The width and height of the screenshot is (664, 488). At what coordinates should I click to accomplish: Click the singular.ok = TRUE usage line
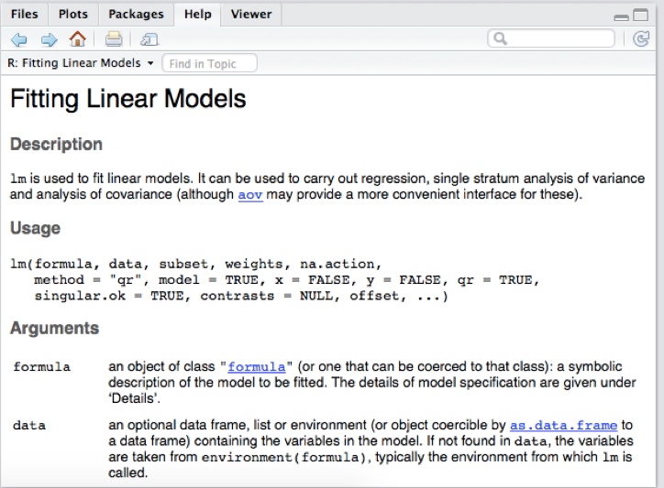click(241, 296)
